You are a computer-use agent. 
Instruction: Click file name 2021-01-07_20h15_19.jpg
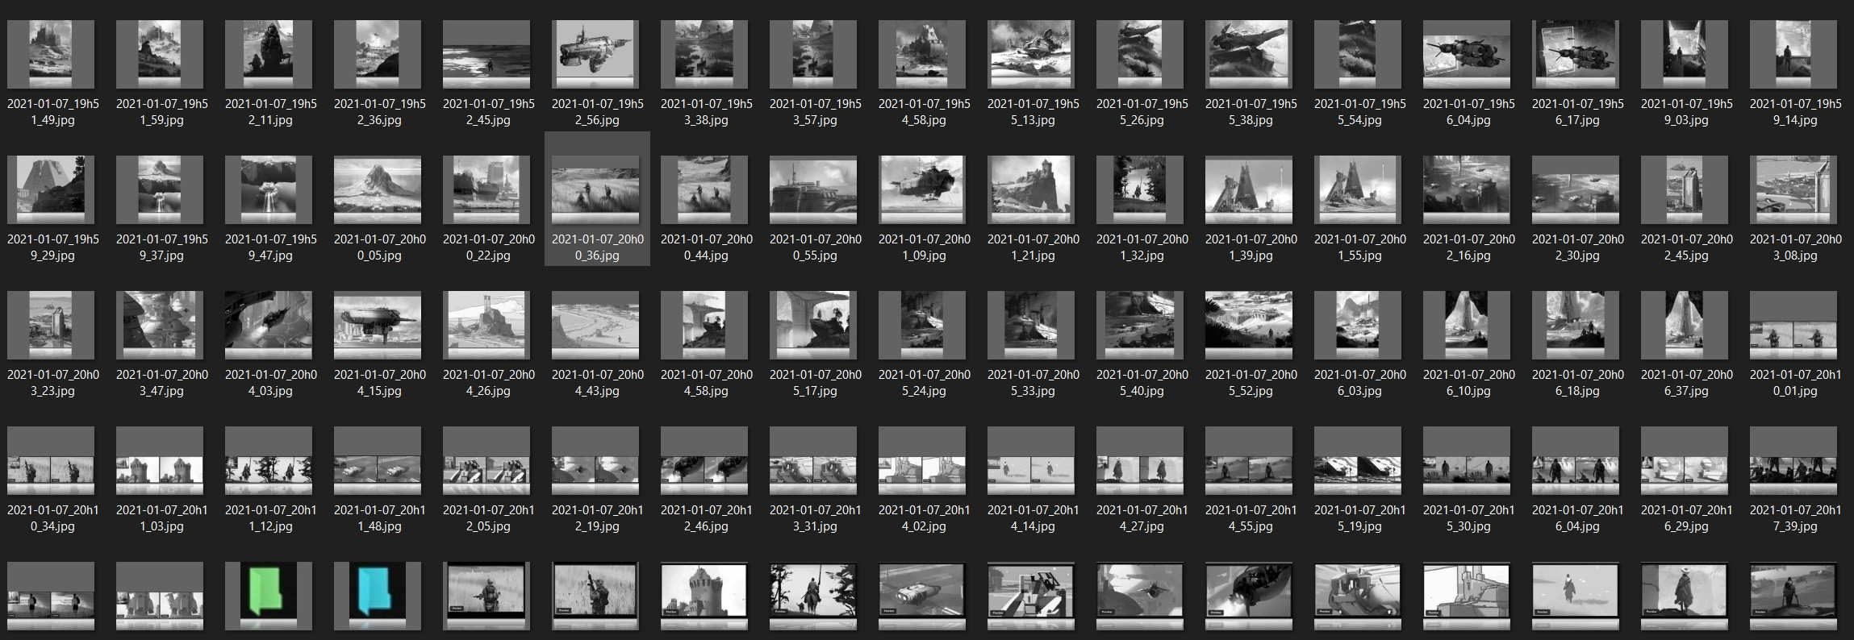pos(1360,518)
